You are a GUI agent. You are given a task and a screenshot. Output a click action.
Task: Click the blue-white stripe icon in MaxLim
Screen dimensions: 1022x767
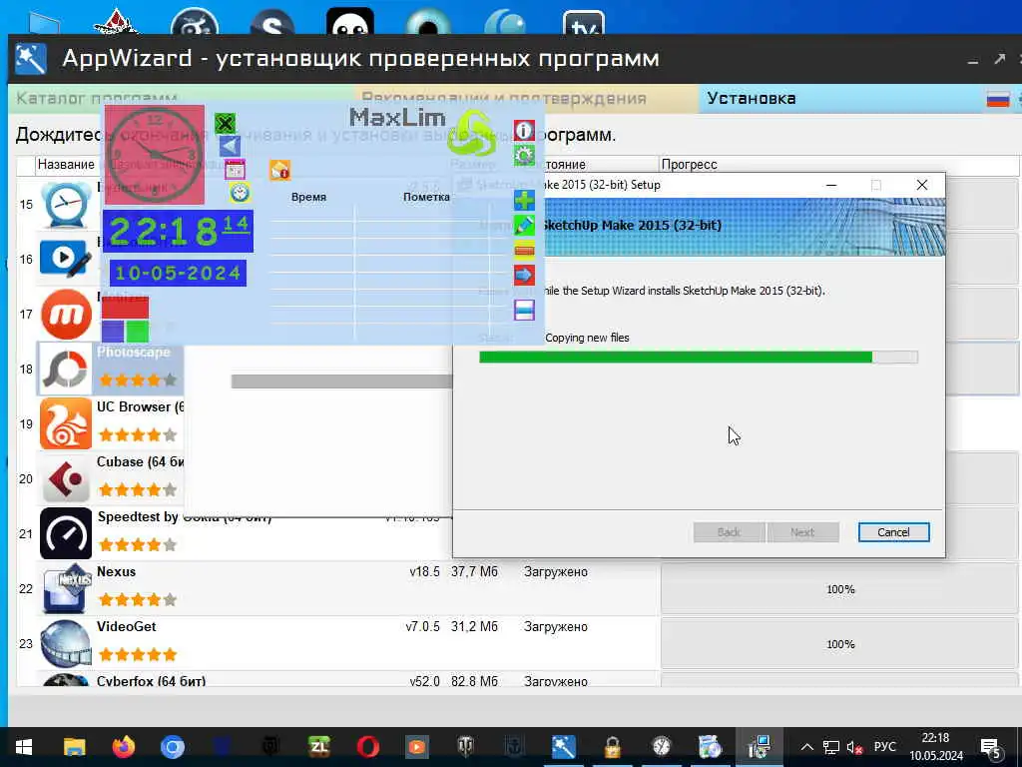coord(524,310)
